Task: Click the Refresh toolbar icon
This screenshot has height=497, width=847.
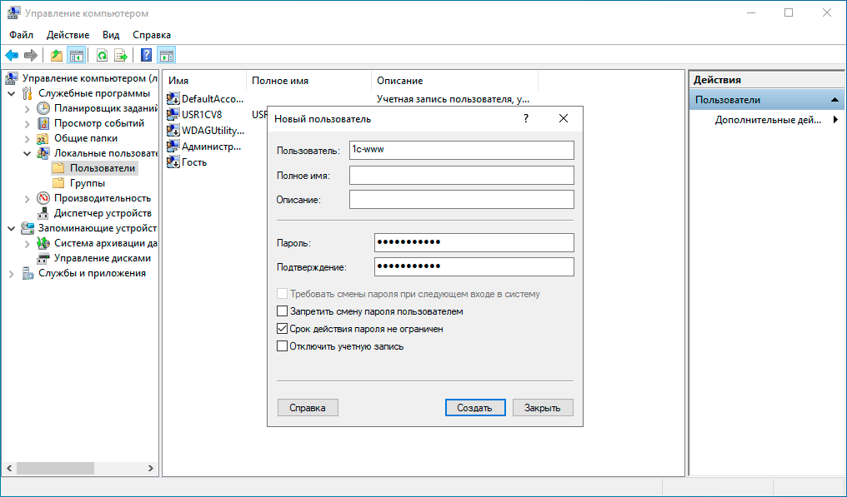Action: tap(102, 55)
